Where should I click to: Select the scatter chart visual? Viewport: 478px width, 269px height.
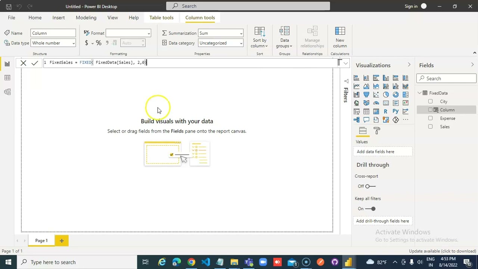376,95
